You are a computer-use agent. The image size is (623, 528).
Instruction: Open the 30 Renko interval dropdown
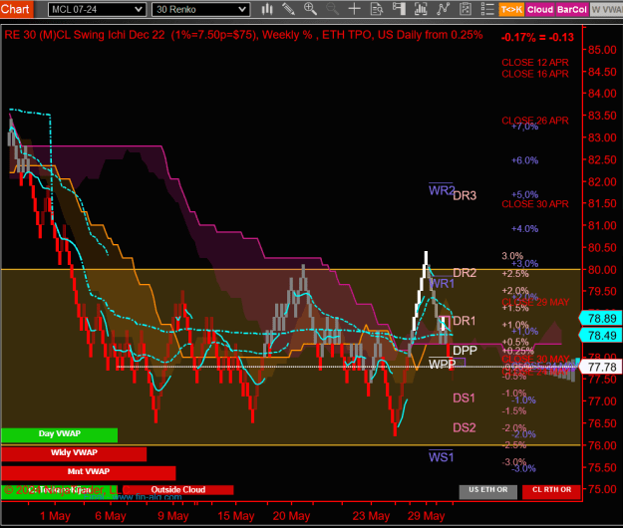tap(201, 10)
